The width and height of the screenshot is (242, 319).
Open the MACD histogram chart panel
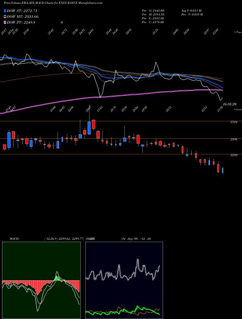41,280
